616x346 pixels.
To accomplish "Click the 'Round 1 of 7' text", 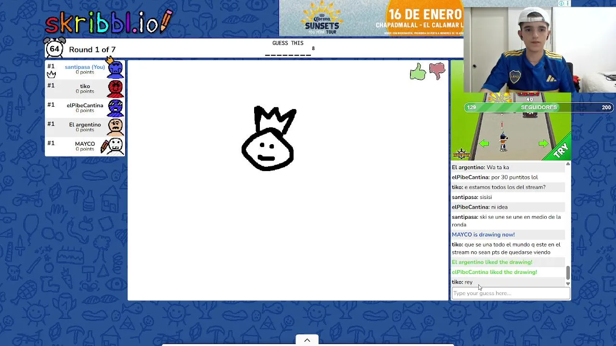I will pyautogui.click(x=92, y=49).
